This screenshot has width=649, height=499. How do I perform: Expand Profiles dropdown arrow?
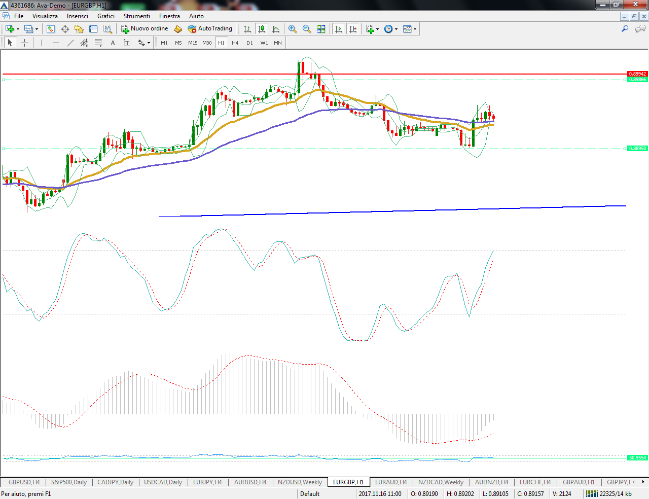point(37,29)
